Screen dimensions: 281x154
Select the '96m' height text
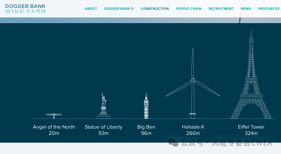coord(146,133)
